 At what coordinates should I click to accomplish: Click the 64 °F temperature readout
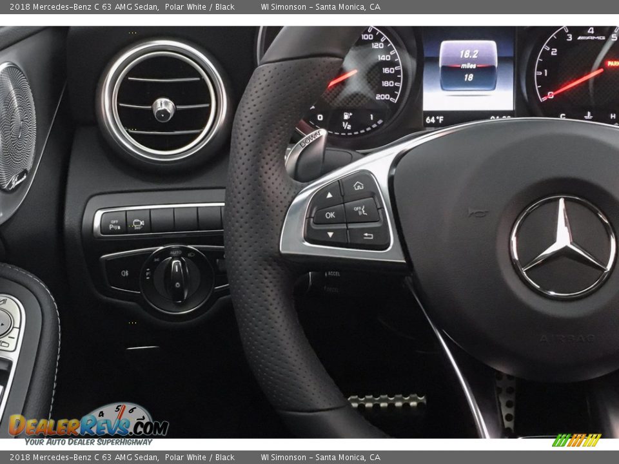click(435, 120)
